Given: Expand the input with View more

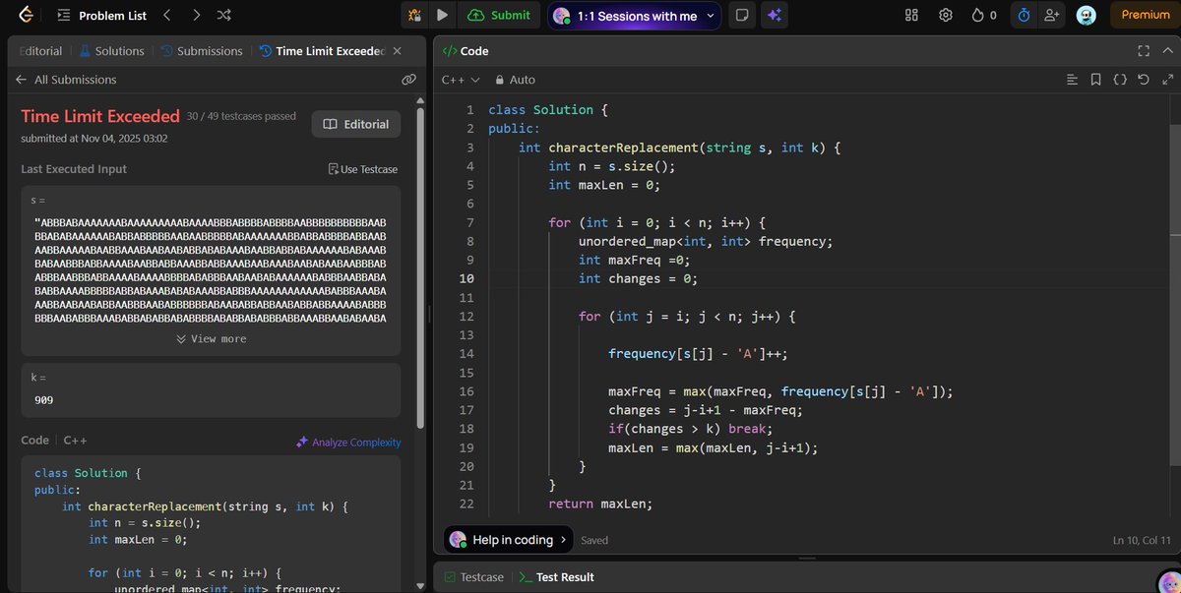Looking at the screenshot, I should (x=211, y=338).
